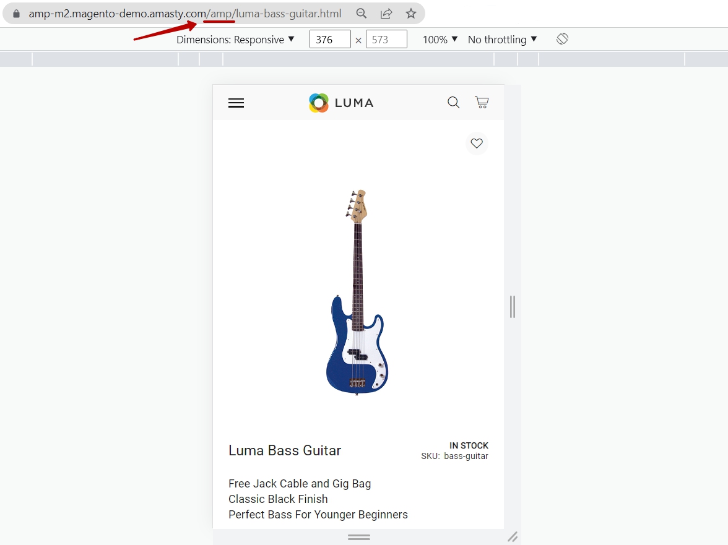Open the No throttling dropdown
The image size is (728, 545).
(503, 40)
